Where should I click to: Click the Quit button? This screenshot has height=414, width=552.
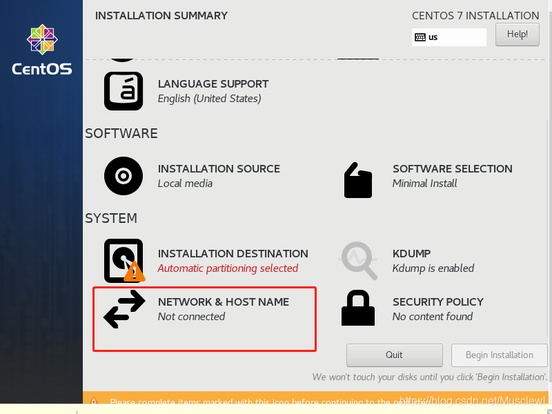394,355
